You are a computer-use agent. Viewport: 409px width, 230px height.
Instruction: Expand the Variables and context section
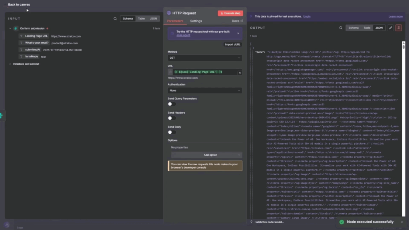click(x=10, y=64)
